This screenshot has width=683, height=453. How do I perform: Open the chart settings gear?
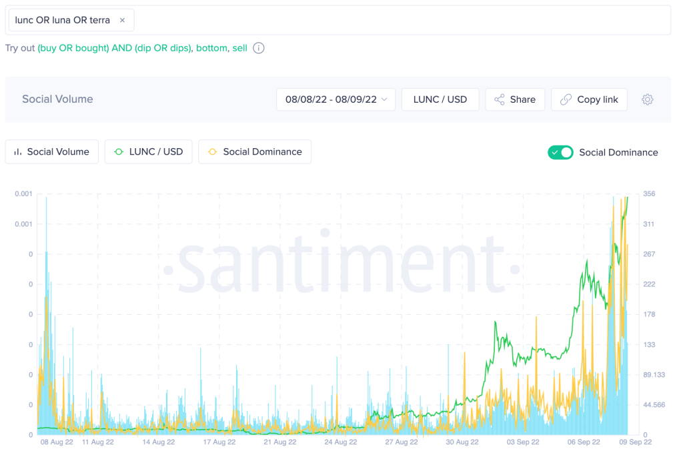[x=647, y=99]
